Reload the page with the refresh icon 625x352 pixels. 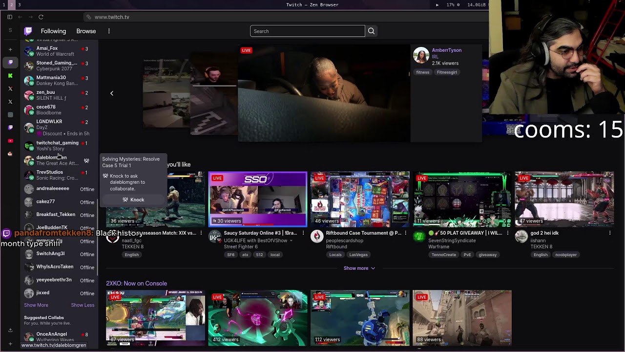coord(41,17)
